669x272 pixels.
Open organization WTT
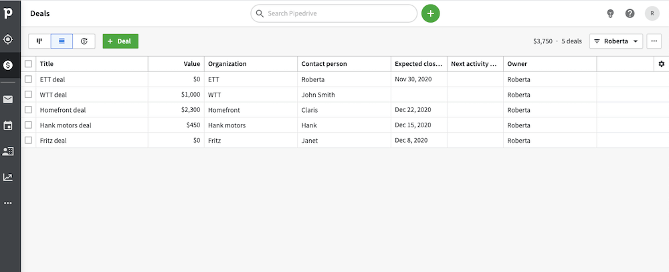coord(215,95)
